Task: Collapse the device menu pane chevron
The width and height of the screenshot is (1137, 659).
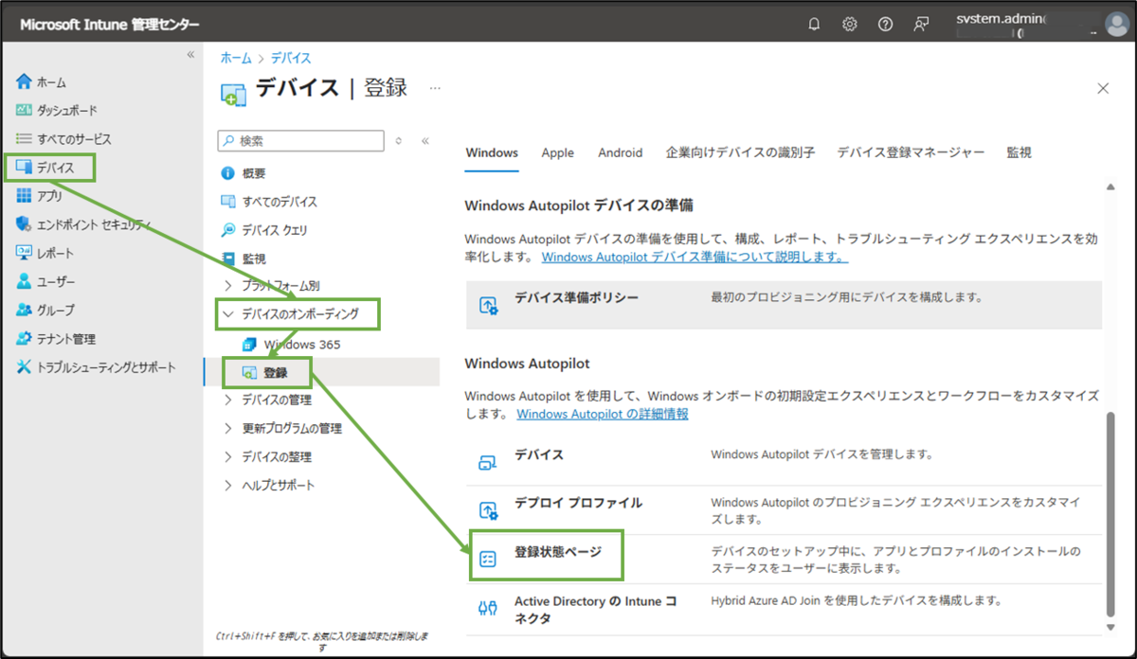Action: tap(425, 141)
